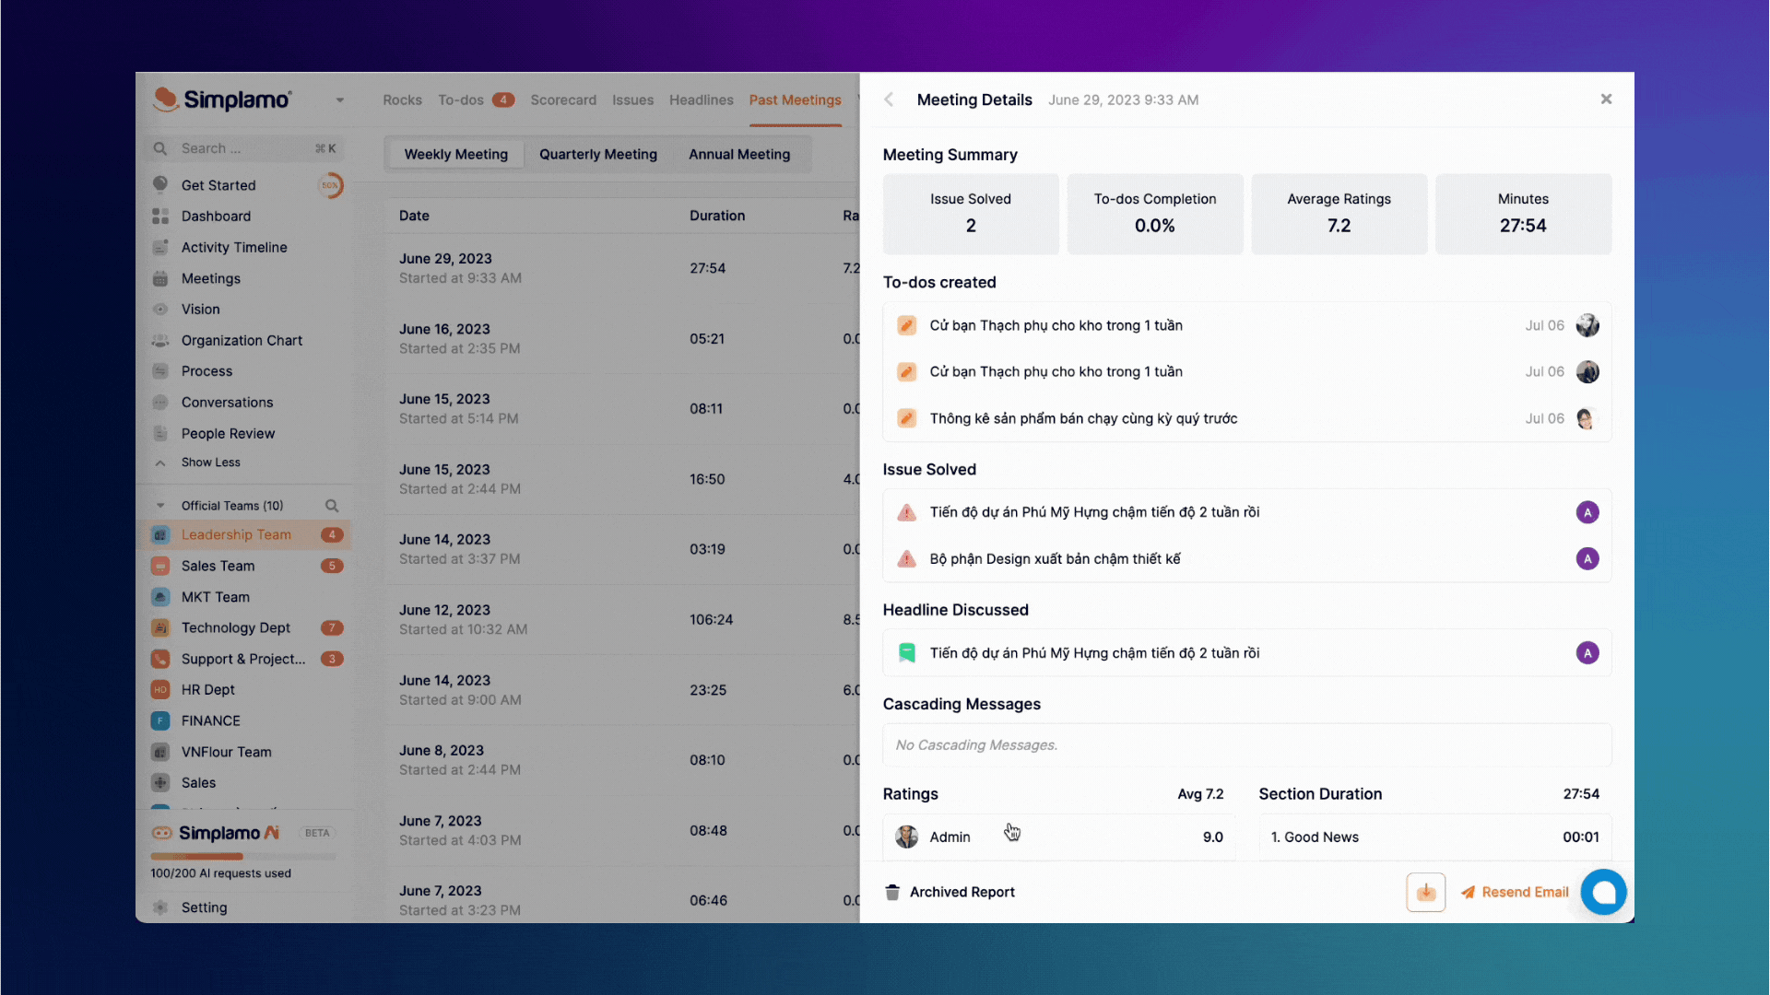Navigate to Activity Timeline

pyautogui.click(x=233, y=247)
